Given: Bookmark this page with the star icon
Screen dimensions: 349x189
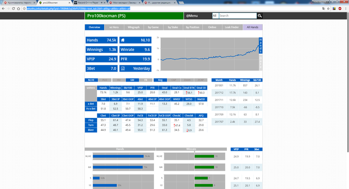Looking at the screenshot, I should pos(328,8).
